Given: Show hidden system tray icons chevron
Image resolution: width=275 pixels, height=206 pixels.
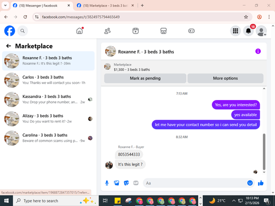Looking at the screenshot, I should pos(234,201).
